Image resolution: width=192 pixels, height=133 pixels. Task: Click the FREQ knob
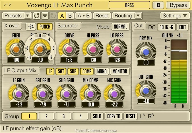pyautogui.click(x=16, y=49)
